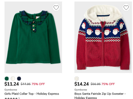Open the green plaid collar top image
Screen dimensions: 133x99
pos(33,37)
